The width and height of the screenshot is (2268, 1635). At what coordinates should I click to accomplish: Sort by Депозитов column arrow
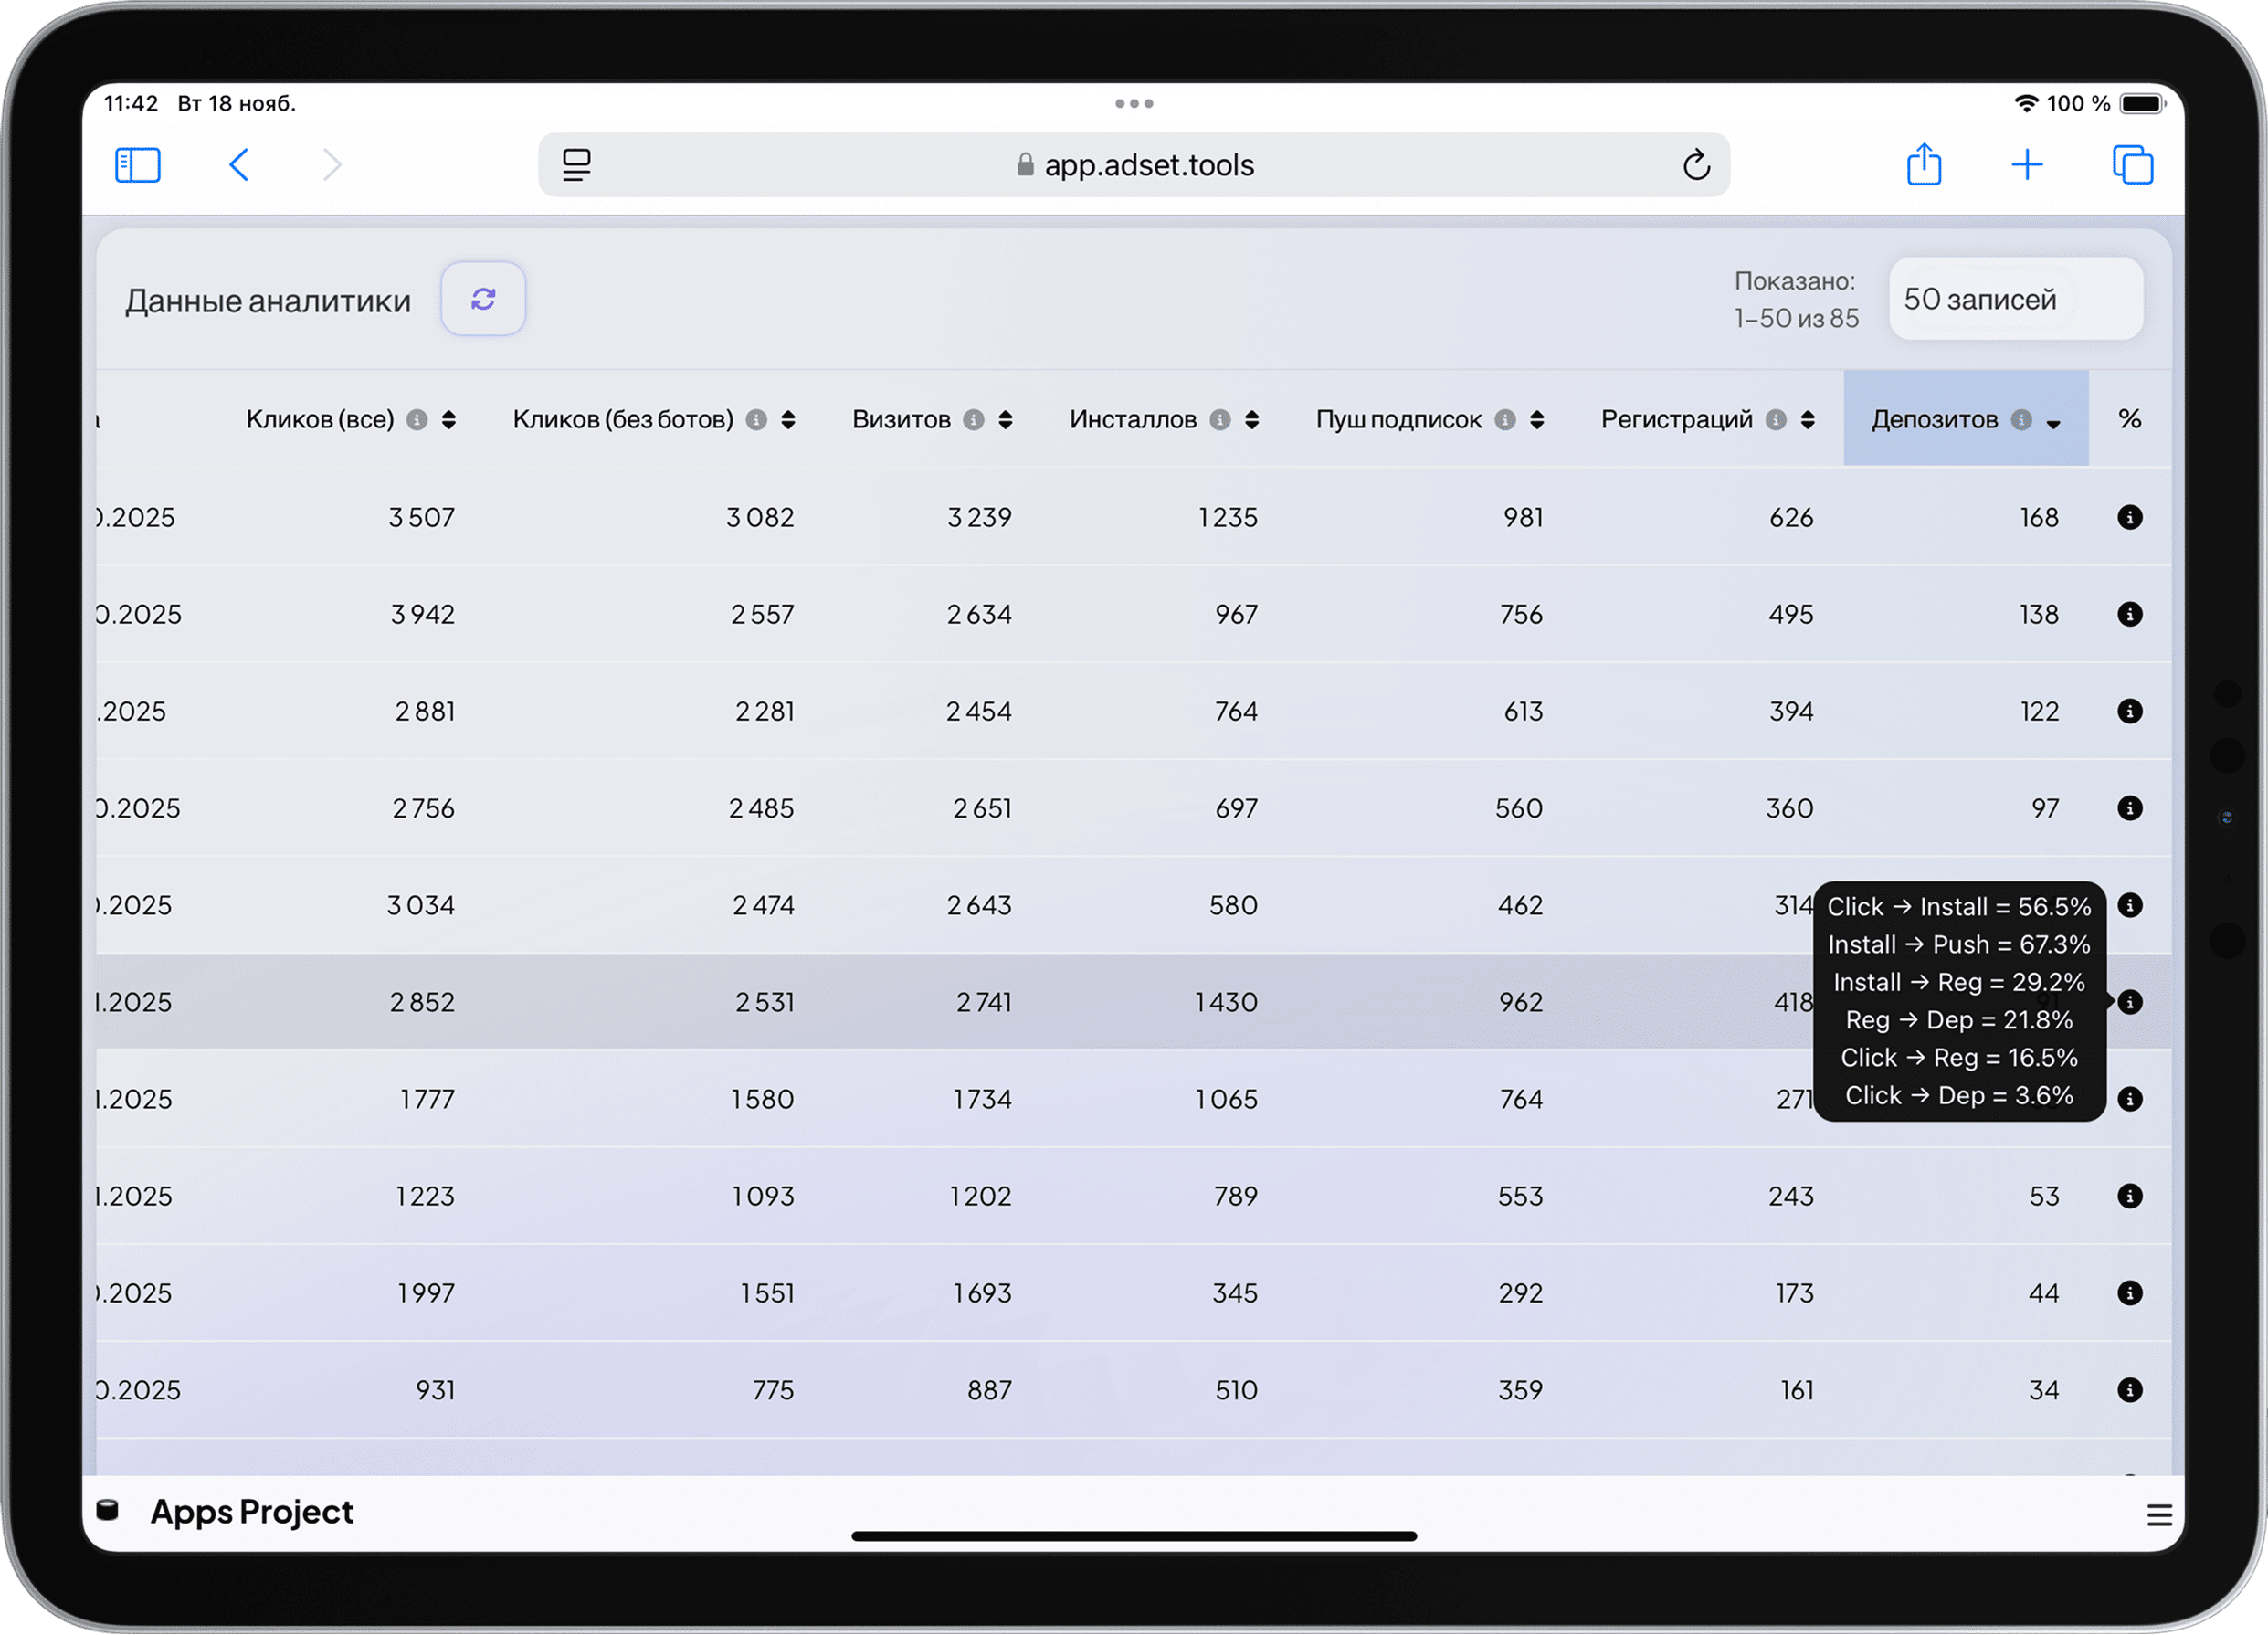(x=2053, y=422)
